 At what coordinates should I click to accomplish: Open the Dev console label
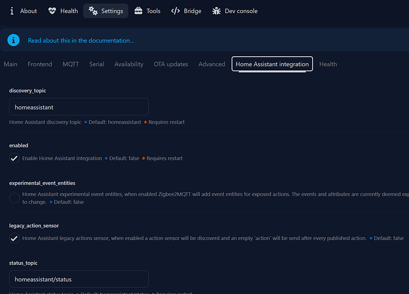(241, 11)
